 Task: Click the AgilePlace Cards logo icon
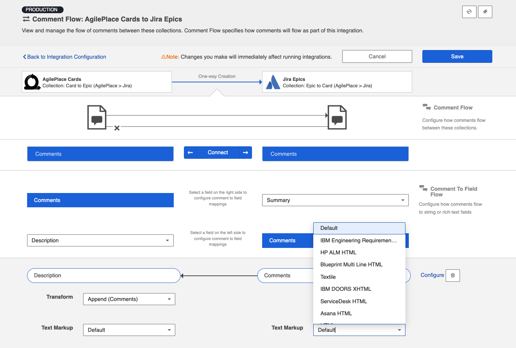click(32, 82)
